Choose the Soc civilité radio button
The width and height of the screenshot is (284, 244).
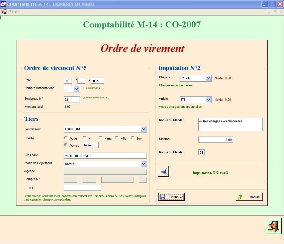point(132,138)
